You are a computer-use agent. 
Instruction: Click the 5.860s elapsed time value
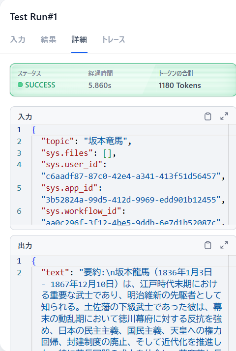click(100, 85)
